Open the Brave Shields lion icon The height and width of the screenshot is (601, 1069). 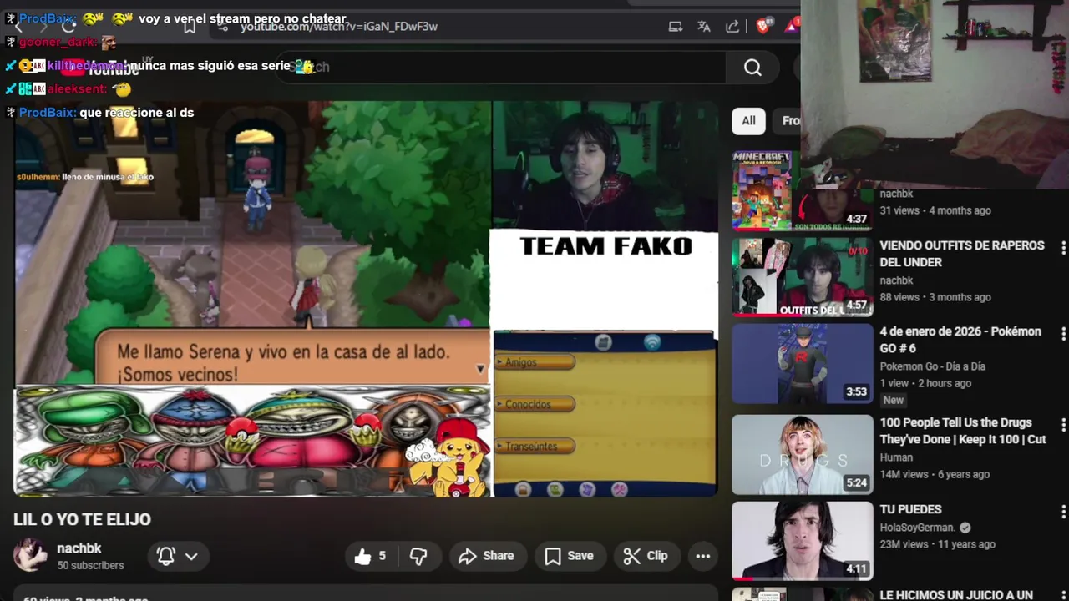tap(762, 26)
